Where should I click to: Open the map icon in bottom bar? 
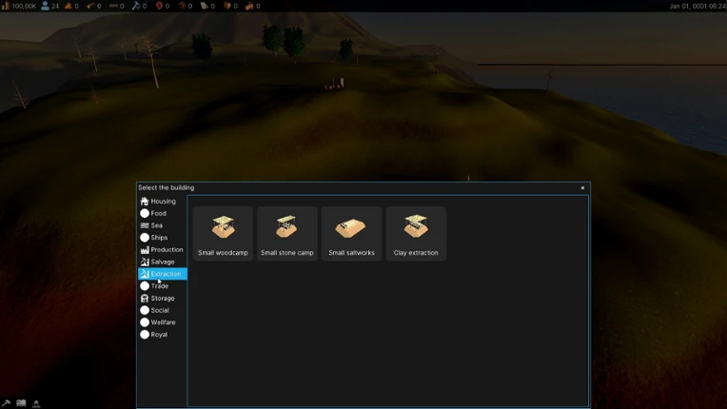pyautogui.click(x=21, y=403)
